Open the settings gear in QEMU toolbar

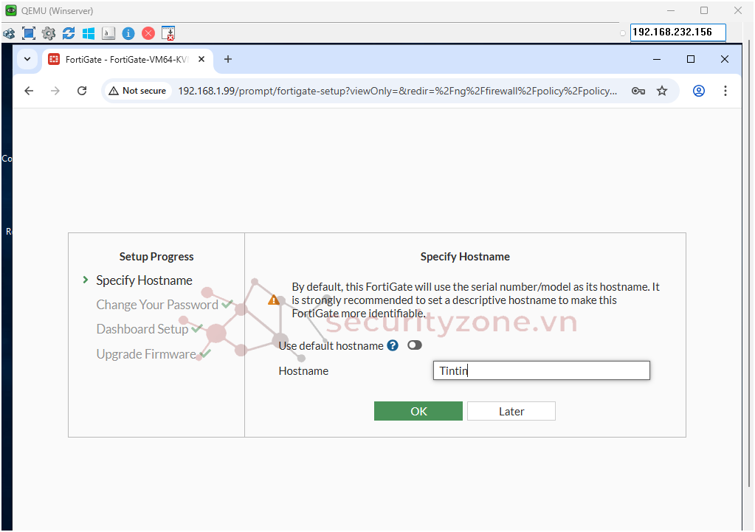(x=49, y=33)
